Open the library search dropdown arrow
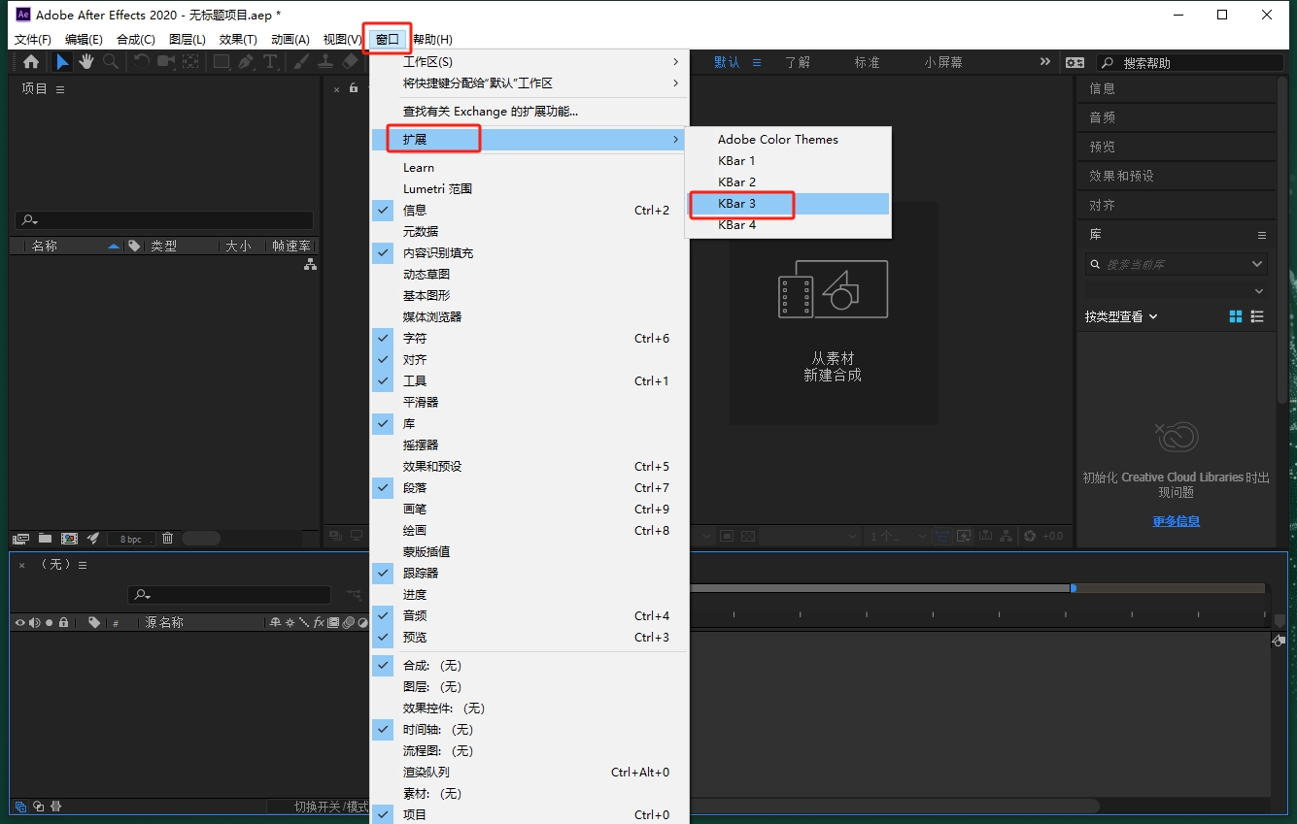This screenshot has height=824, width=1297. pos(1258,264)
